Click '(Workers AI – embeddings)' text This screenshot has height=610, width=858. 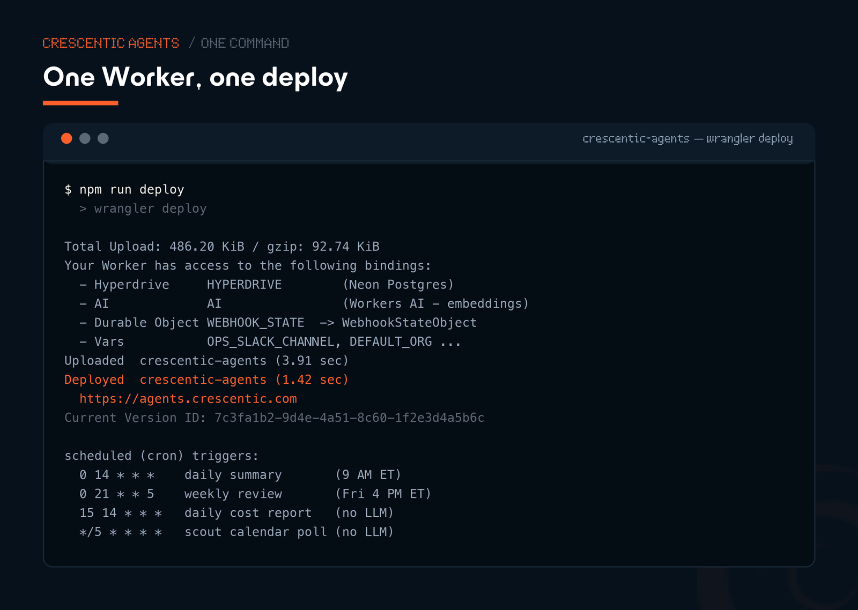(x=435, y=304)
